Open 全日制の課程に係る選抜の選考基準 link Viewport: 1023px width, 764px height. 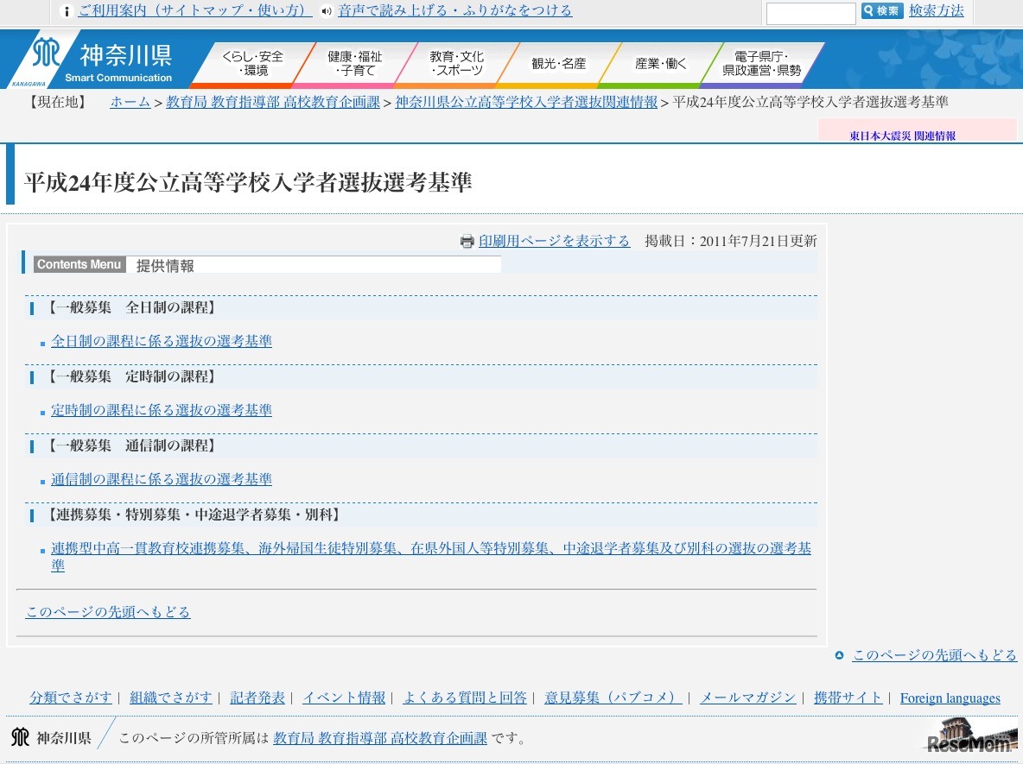point(162,341)
